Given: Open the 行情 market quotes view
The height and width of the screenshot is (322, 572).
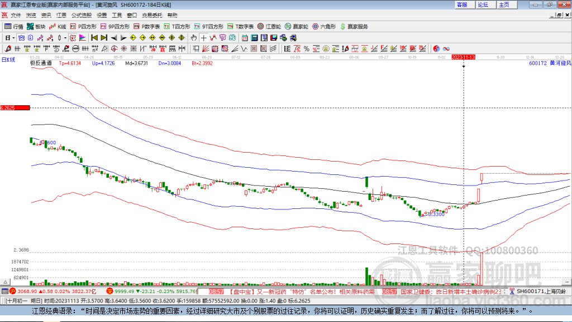Looking at the screenshot, I should tap(14, 26).
